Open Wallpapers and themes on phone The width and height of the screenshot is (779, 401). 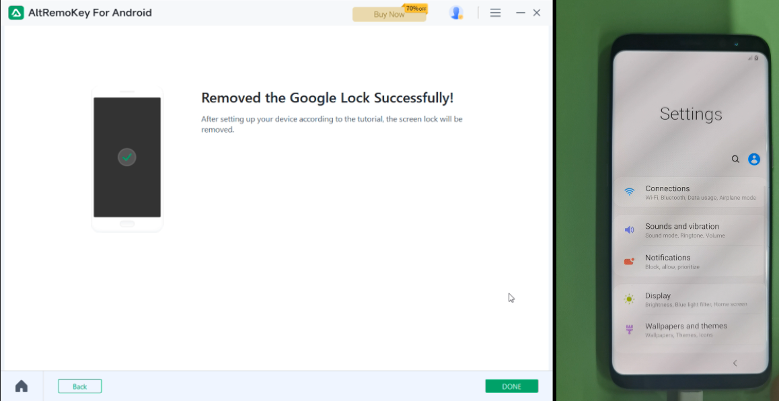tap(690, 330)
